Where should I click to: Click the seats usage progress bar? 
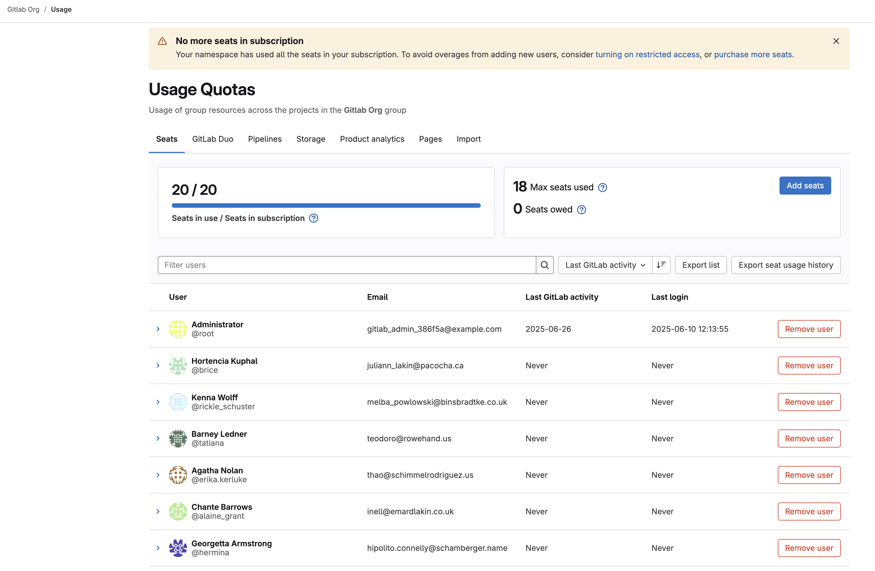(x=326, y=205)
